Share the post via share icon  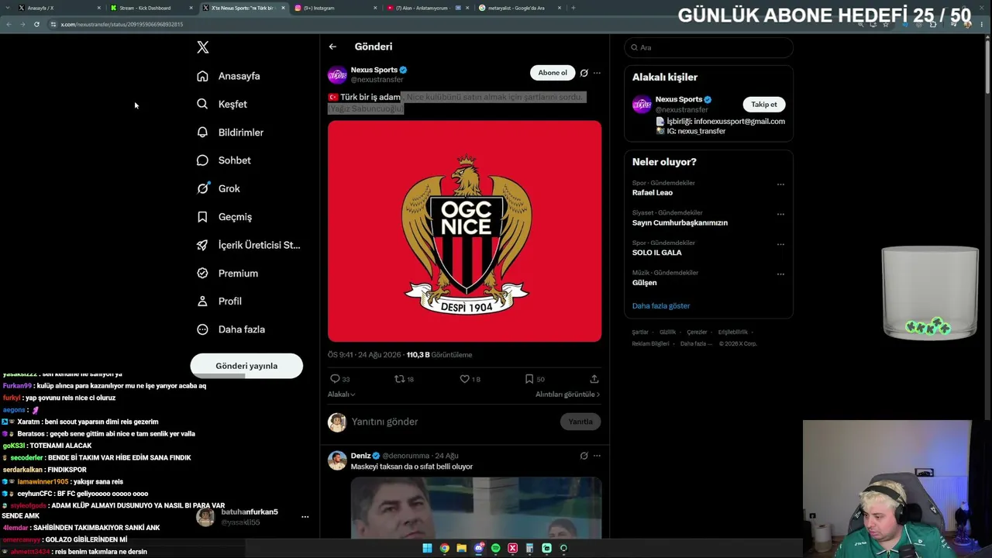(x=594, y=379)
